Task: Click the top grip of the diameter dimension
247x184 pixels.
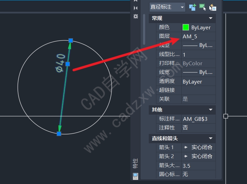Action: point(71,40)
